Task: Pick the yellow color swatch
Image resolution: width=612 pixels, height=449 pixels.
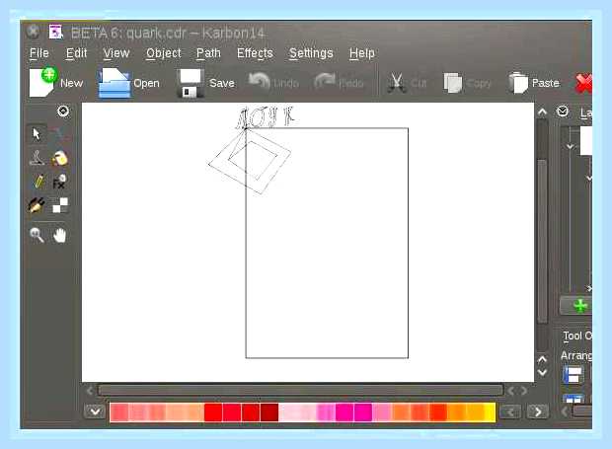Action: (x=490, y=412)
